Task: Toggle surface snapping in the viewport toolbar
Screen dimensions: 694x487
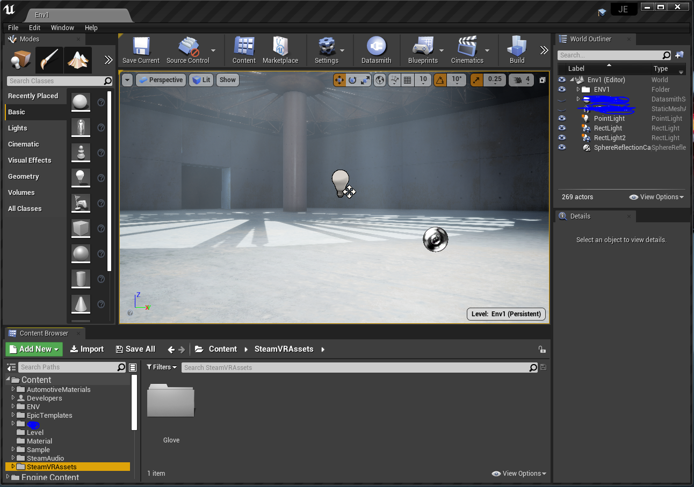Action: [395, 79]
